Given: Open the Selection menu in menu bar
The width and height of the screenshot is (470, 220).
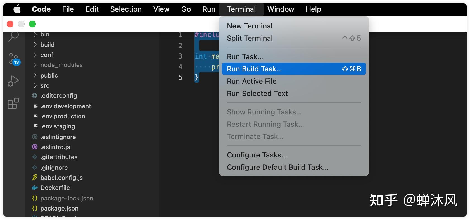Looking at the screenshot, I should pos(126,9).
